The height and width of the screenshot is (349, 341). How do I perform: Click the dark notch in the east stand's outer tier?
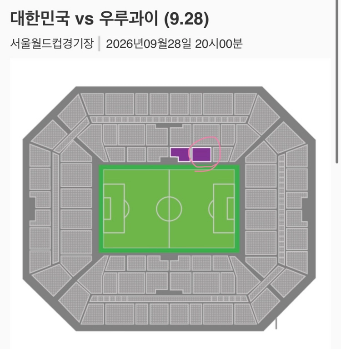pyautogui.click(x=305, y=209)
